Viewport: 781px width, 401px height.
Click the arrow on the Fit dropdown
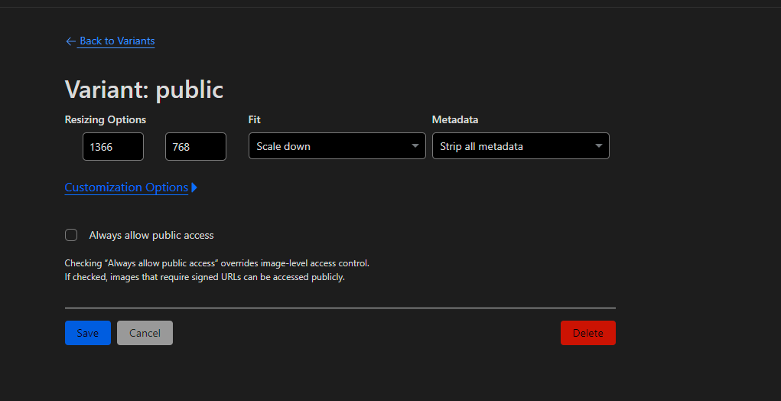point(415,146)
